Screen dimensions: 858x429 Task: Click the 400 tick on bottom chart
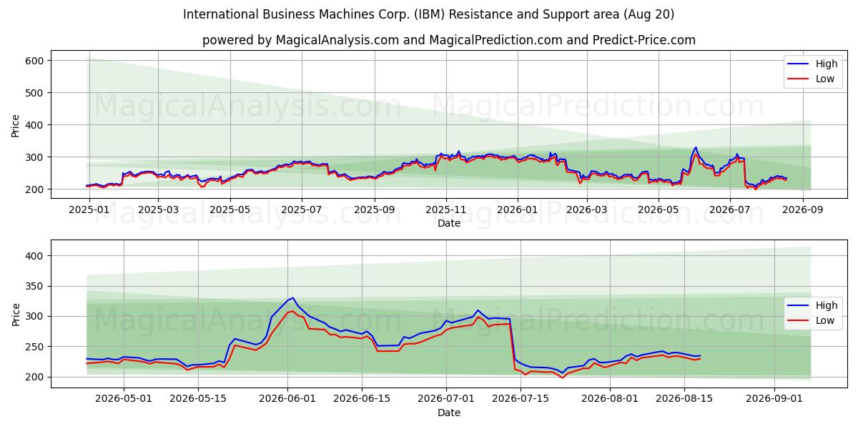[x=36, y=256]
